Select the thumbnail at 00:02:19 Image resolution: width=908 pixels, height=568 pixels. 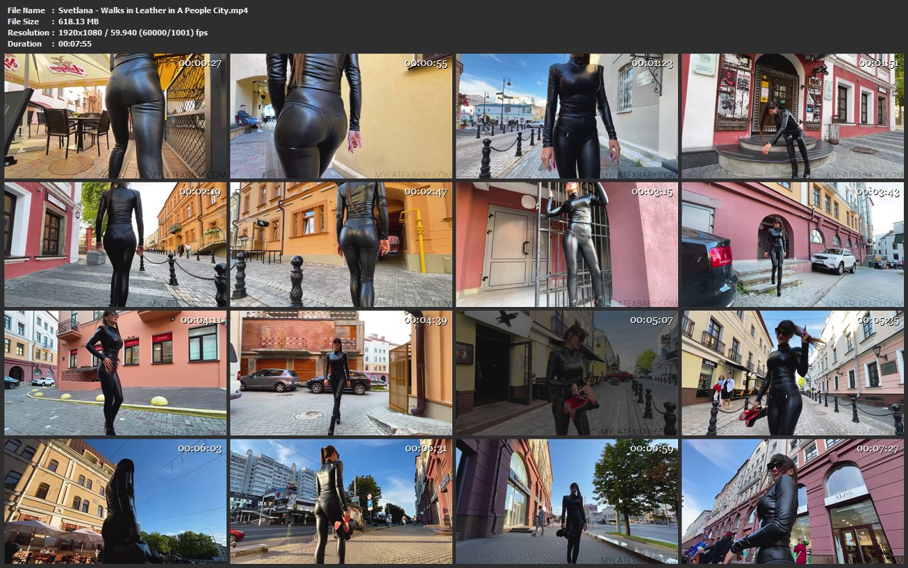(x=115, y=244)
